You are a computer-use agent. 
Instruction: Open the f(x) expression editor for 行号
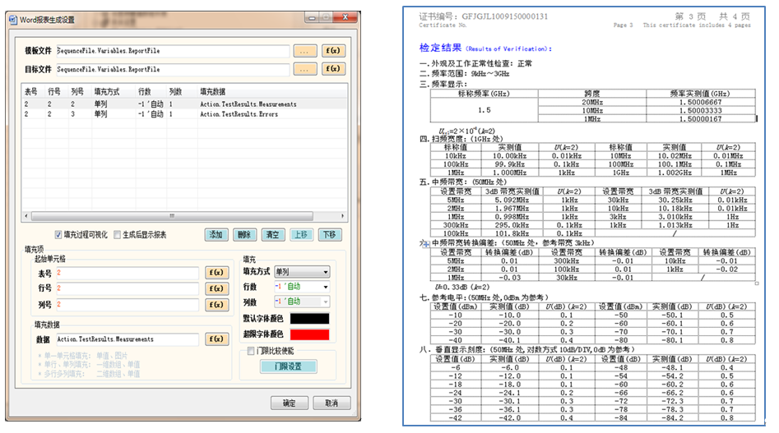click(x=216, y=288)
